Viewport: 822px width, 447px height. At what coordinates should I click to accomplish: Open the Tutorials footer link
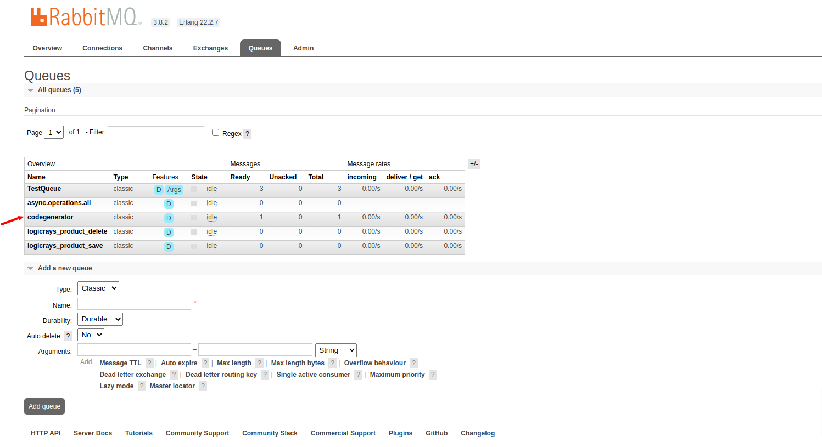(x=139, y=433)
